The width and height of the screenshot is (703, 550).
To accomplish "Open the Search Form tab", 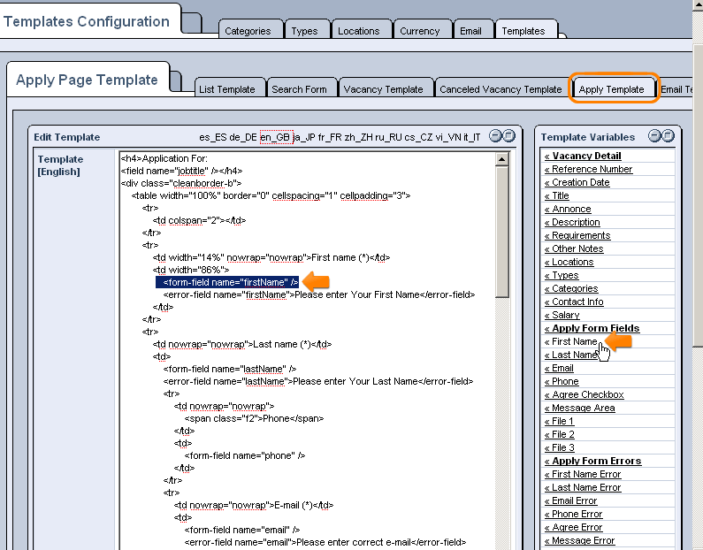I will click(x=302, y=88).
